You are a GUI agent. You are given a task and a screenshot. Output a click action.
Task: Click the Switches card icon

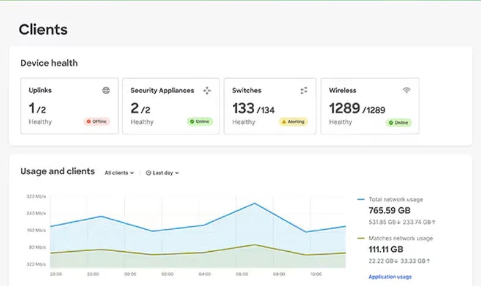pos(304,90)
